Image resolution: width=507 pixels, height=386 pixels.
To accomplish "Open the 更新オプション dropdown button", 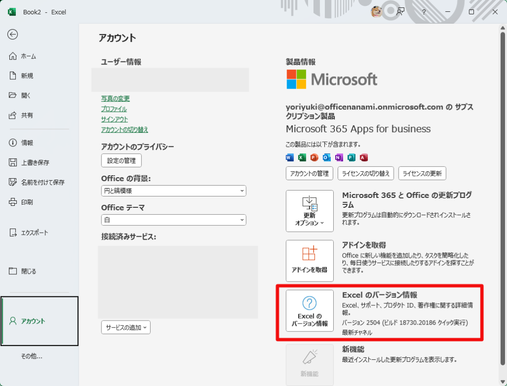I will tap(309, 211).
